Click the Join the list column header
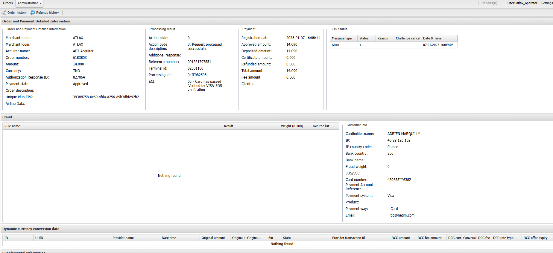This screenshot has height=253, width=553. click(321, 126)
